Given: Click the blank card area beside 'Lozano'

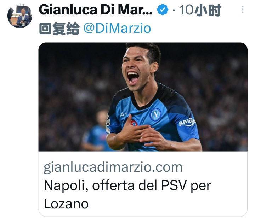Looking at the screenshot, I should [168, 204].
